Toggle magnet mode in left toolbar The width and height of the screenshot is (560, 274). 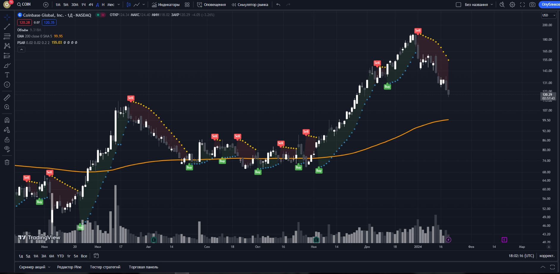point(7,120)
